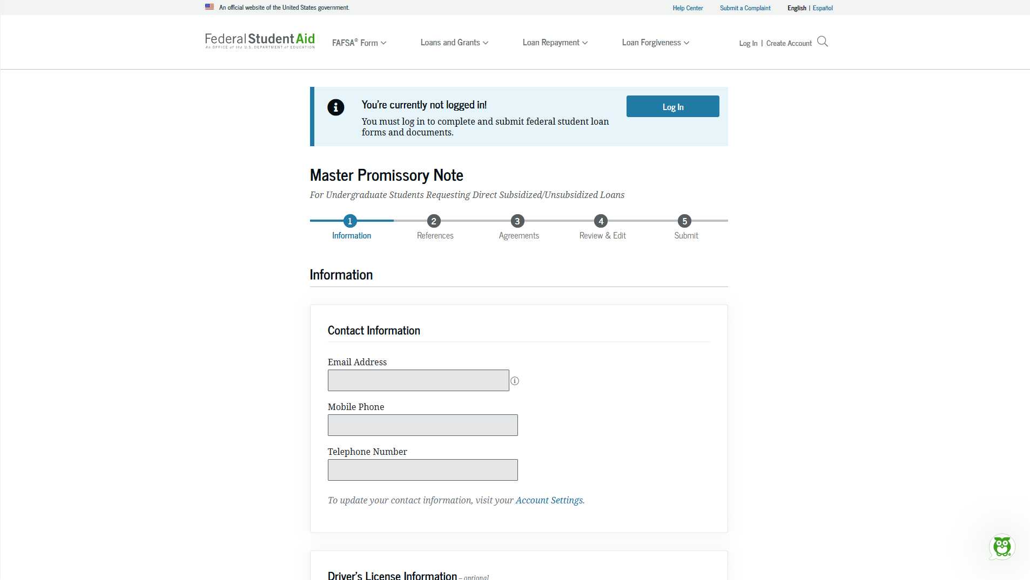Switch language to Español
The width and height of the screenshot is (1030, 580).
tap(823, 8)
